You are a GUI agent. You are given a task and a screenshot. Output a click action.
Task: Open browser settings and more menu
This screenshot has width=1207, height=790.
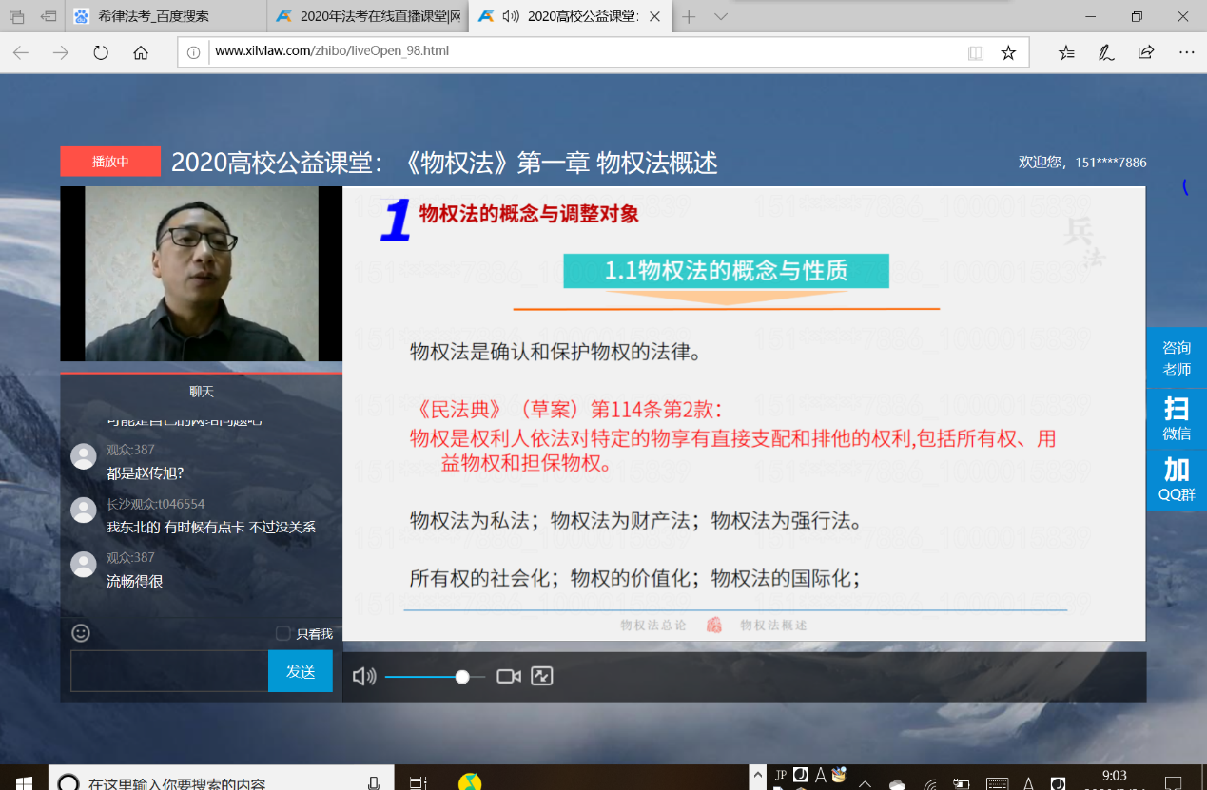[x=1186, y=52]
